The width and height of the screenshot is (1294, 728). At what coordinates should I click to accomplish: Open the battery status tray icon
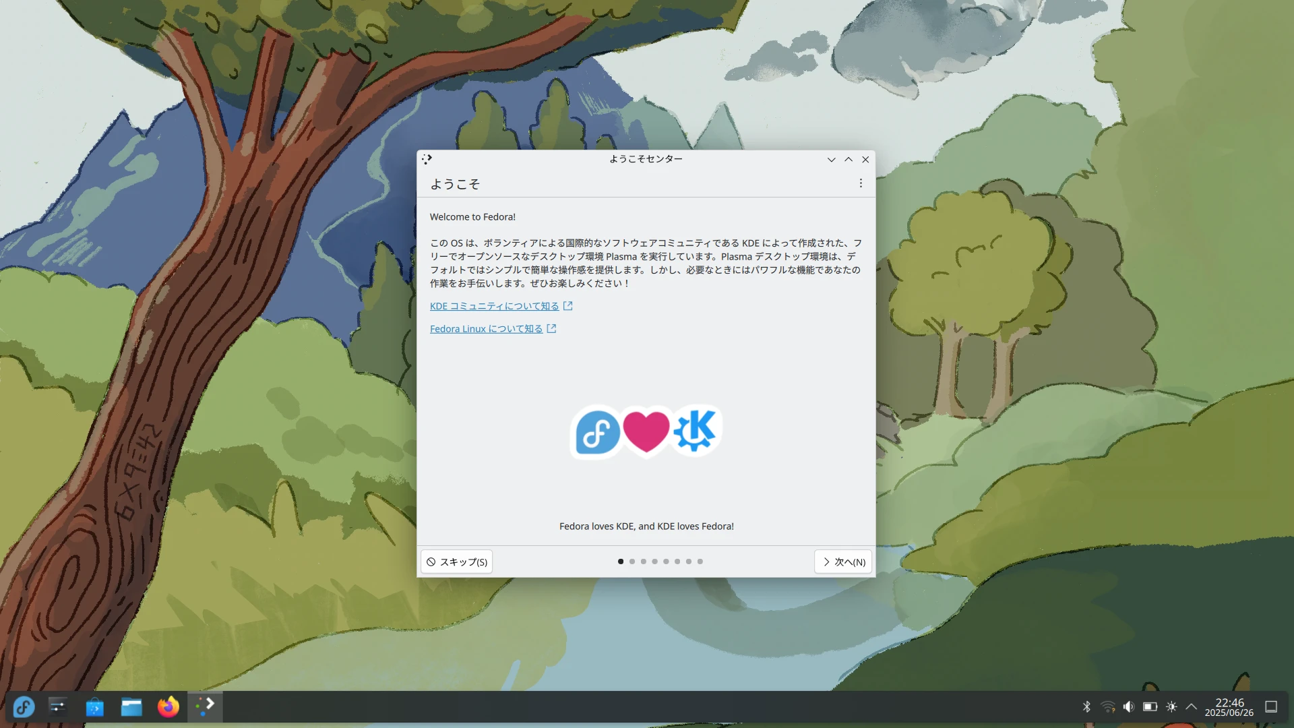[x=1150, y=706]
